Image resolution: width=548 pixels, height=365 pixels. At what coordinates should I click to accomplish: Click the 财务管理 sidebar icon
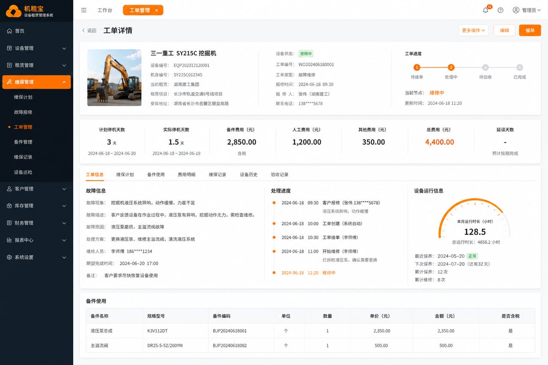click(x=9, y=223)
